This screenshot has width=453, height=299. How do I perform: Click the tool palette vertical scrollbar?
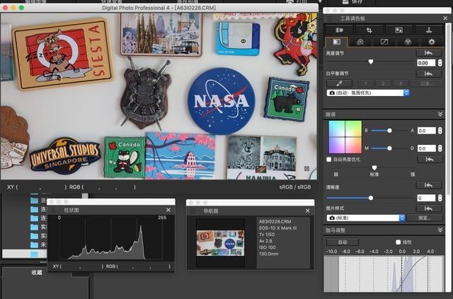[448, 110]
